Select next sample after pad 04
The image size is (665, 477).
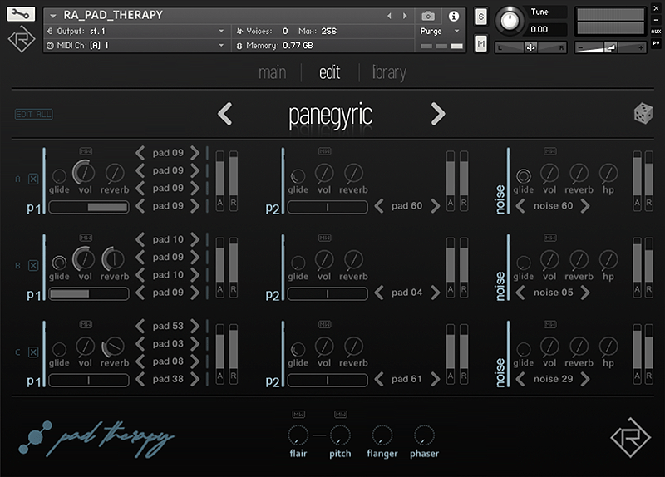click(435, 293)
